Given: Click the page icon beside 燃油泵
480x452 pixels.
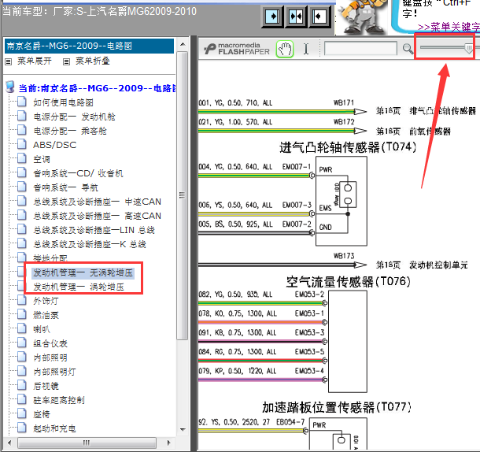Looking at the screenshot, I should [x=22, y=314].
